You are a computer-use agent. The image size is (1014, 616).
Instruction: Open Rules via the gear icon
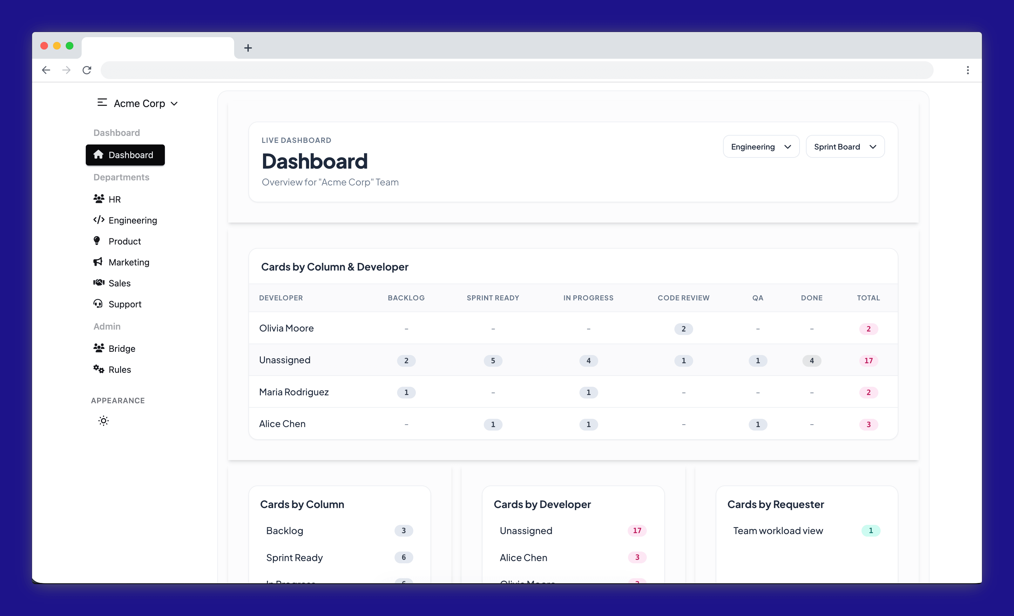pos(99,369)
